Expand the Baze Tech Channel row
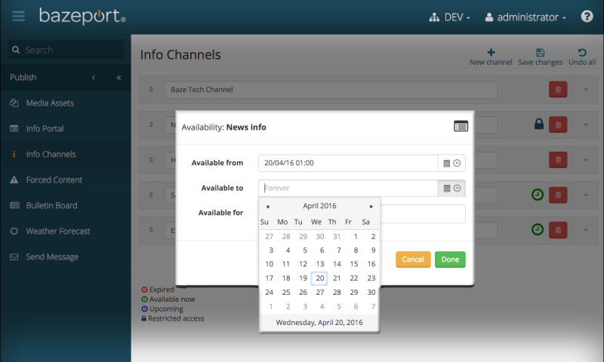Viewport: 604px width, 362px height. tap(585, 90)
